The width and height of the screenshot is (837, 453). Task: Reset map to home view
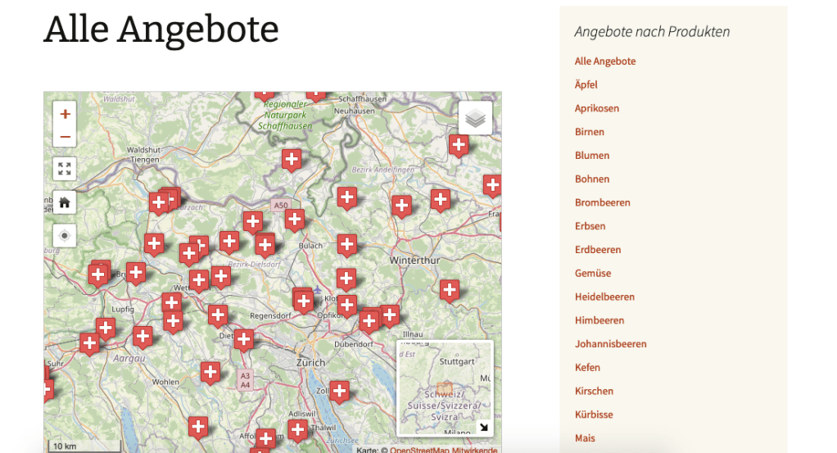pyautogui.click(x=65, y=202)
